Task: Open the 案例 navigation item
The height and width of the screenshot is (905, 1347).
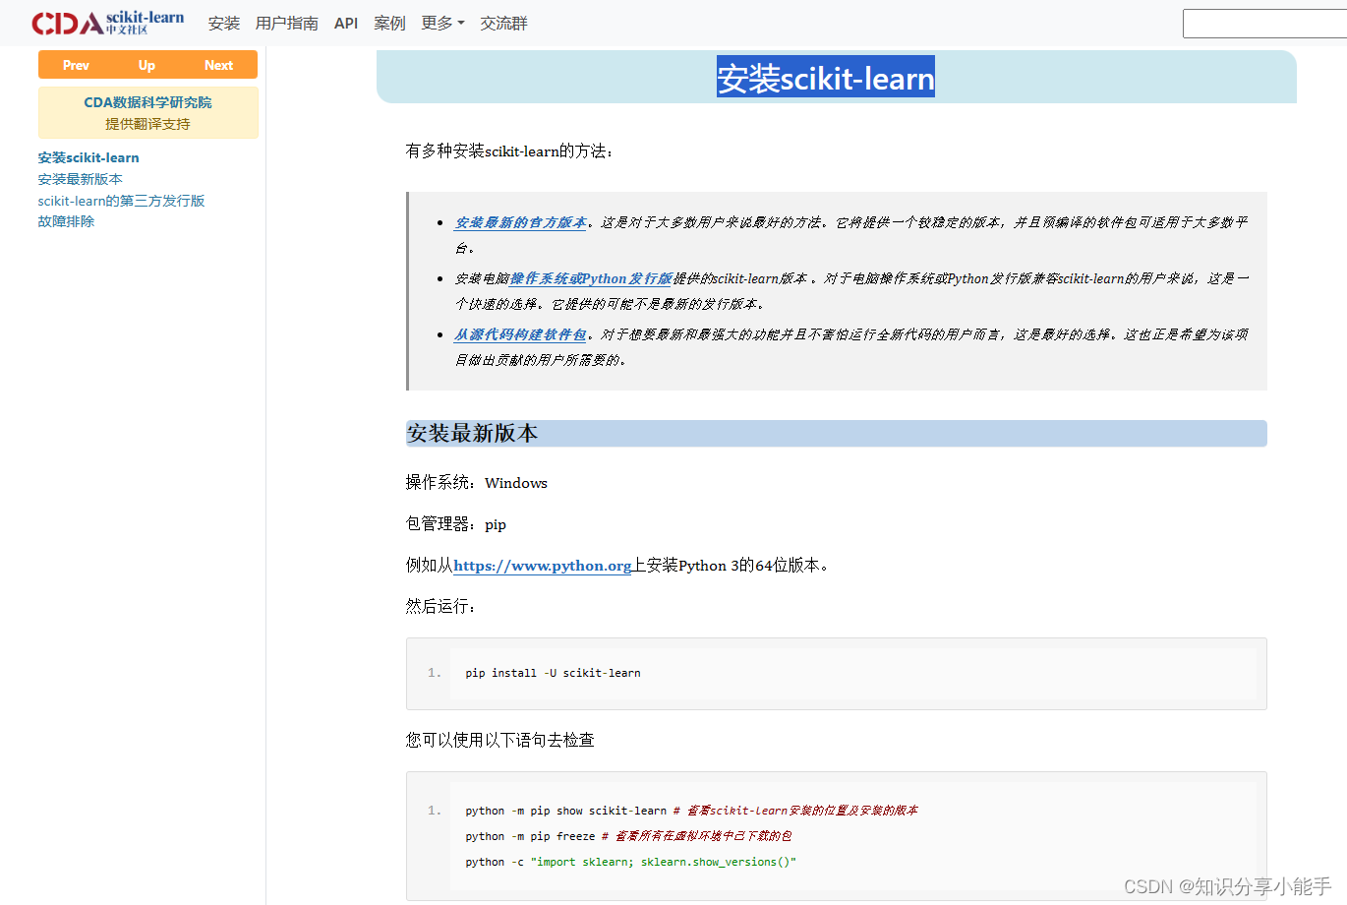Action: pyautogui.click(x=389, y=23)
